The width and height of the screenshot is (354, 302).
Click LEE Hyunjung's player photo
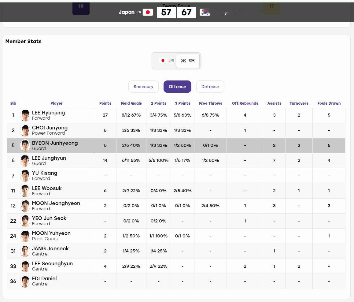click(25, 115)
